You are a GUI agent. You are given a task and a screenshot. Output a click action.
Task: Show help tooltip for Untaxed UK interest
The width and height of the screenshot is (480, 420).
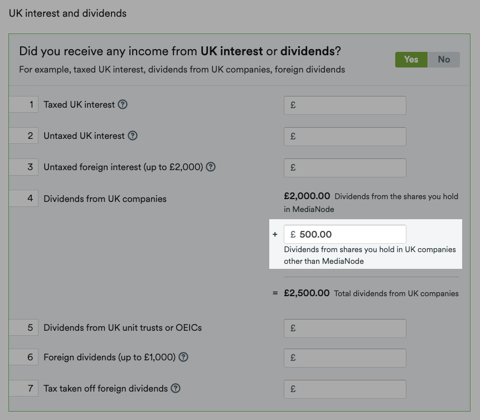click(x=133, y=136)
